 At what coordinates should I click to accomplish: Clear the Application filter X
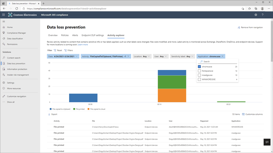tap(222, 56)
